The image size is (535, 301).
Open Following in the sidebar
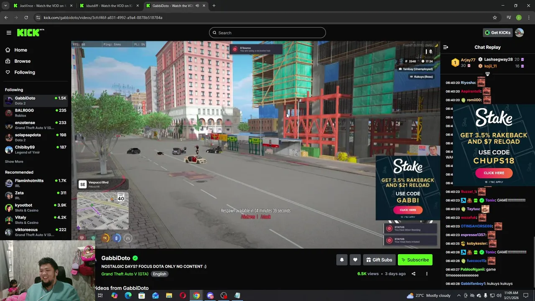[x=25, y=72]
